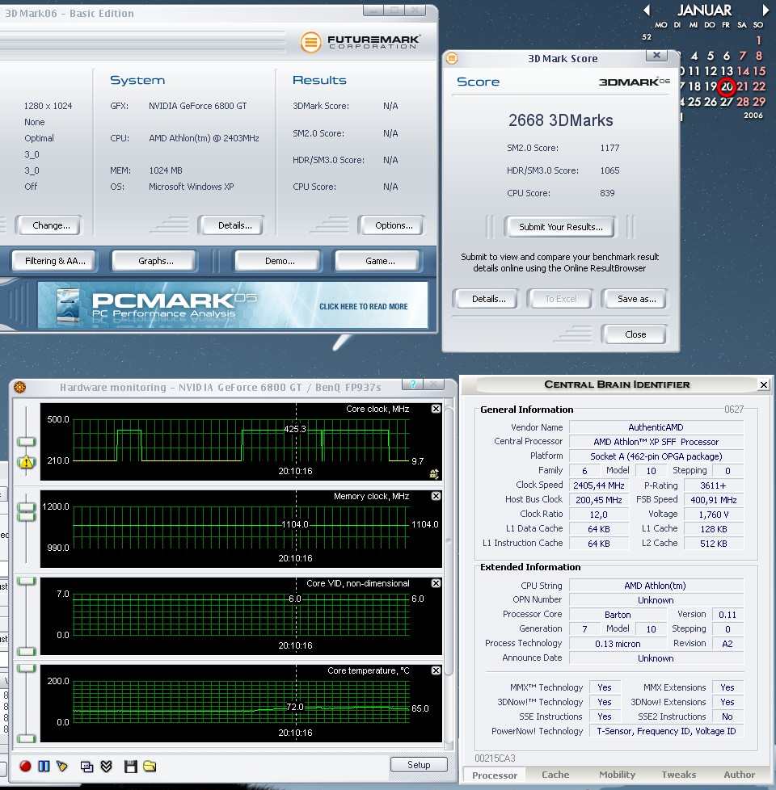Hide the Core VID graph
Screen dimensions: 776x790
(436, 583)
